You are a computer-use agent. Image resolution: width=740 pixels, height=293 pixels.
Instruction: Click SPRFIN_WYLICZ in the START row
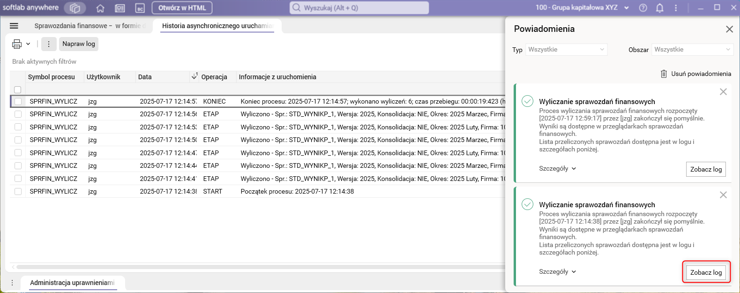53,191
